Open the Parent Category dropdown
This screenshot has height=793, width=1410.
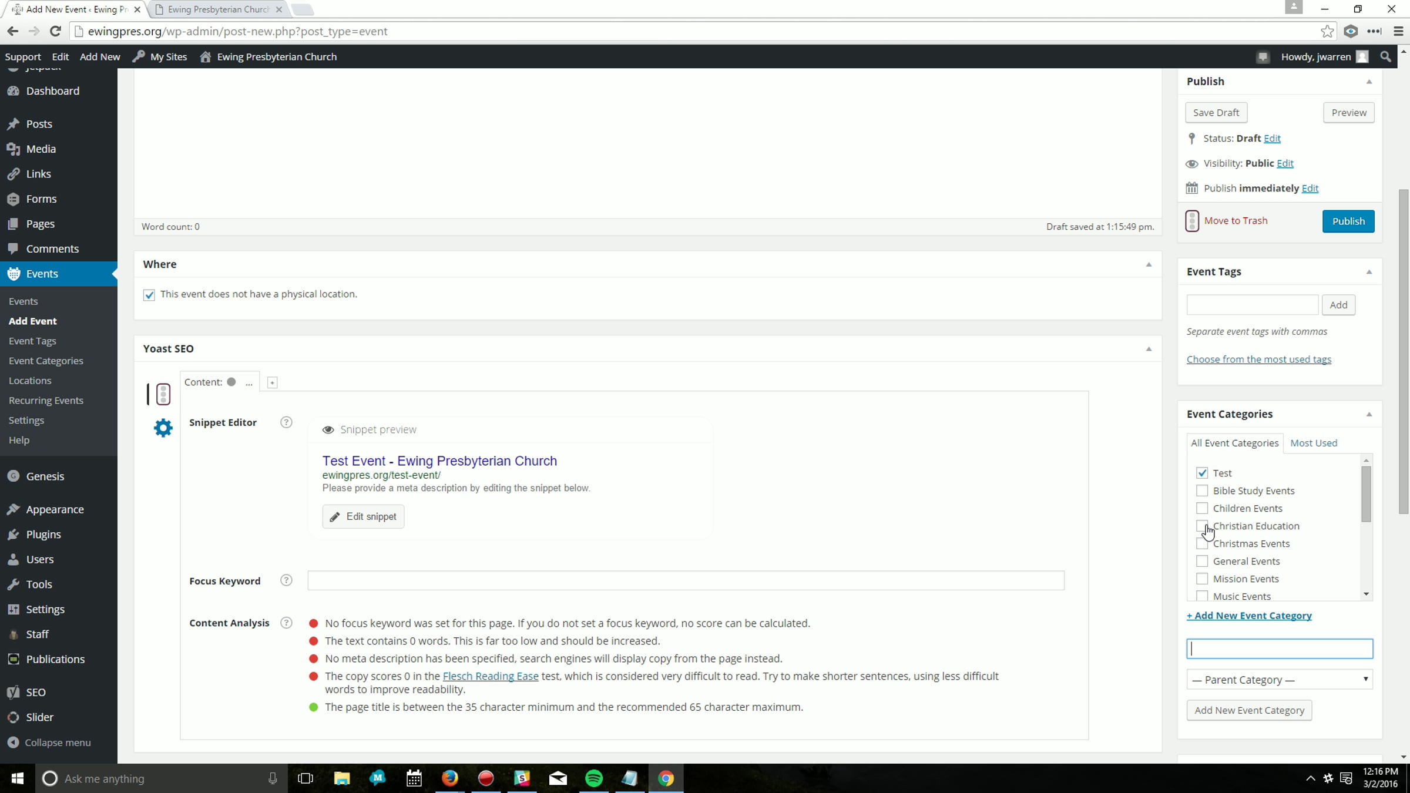coord(1279,680)
